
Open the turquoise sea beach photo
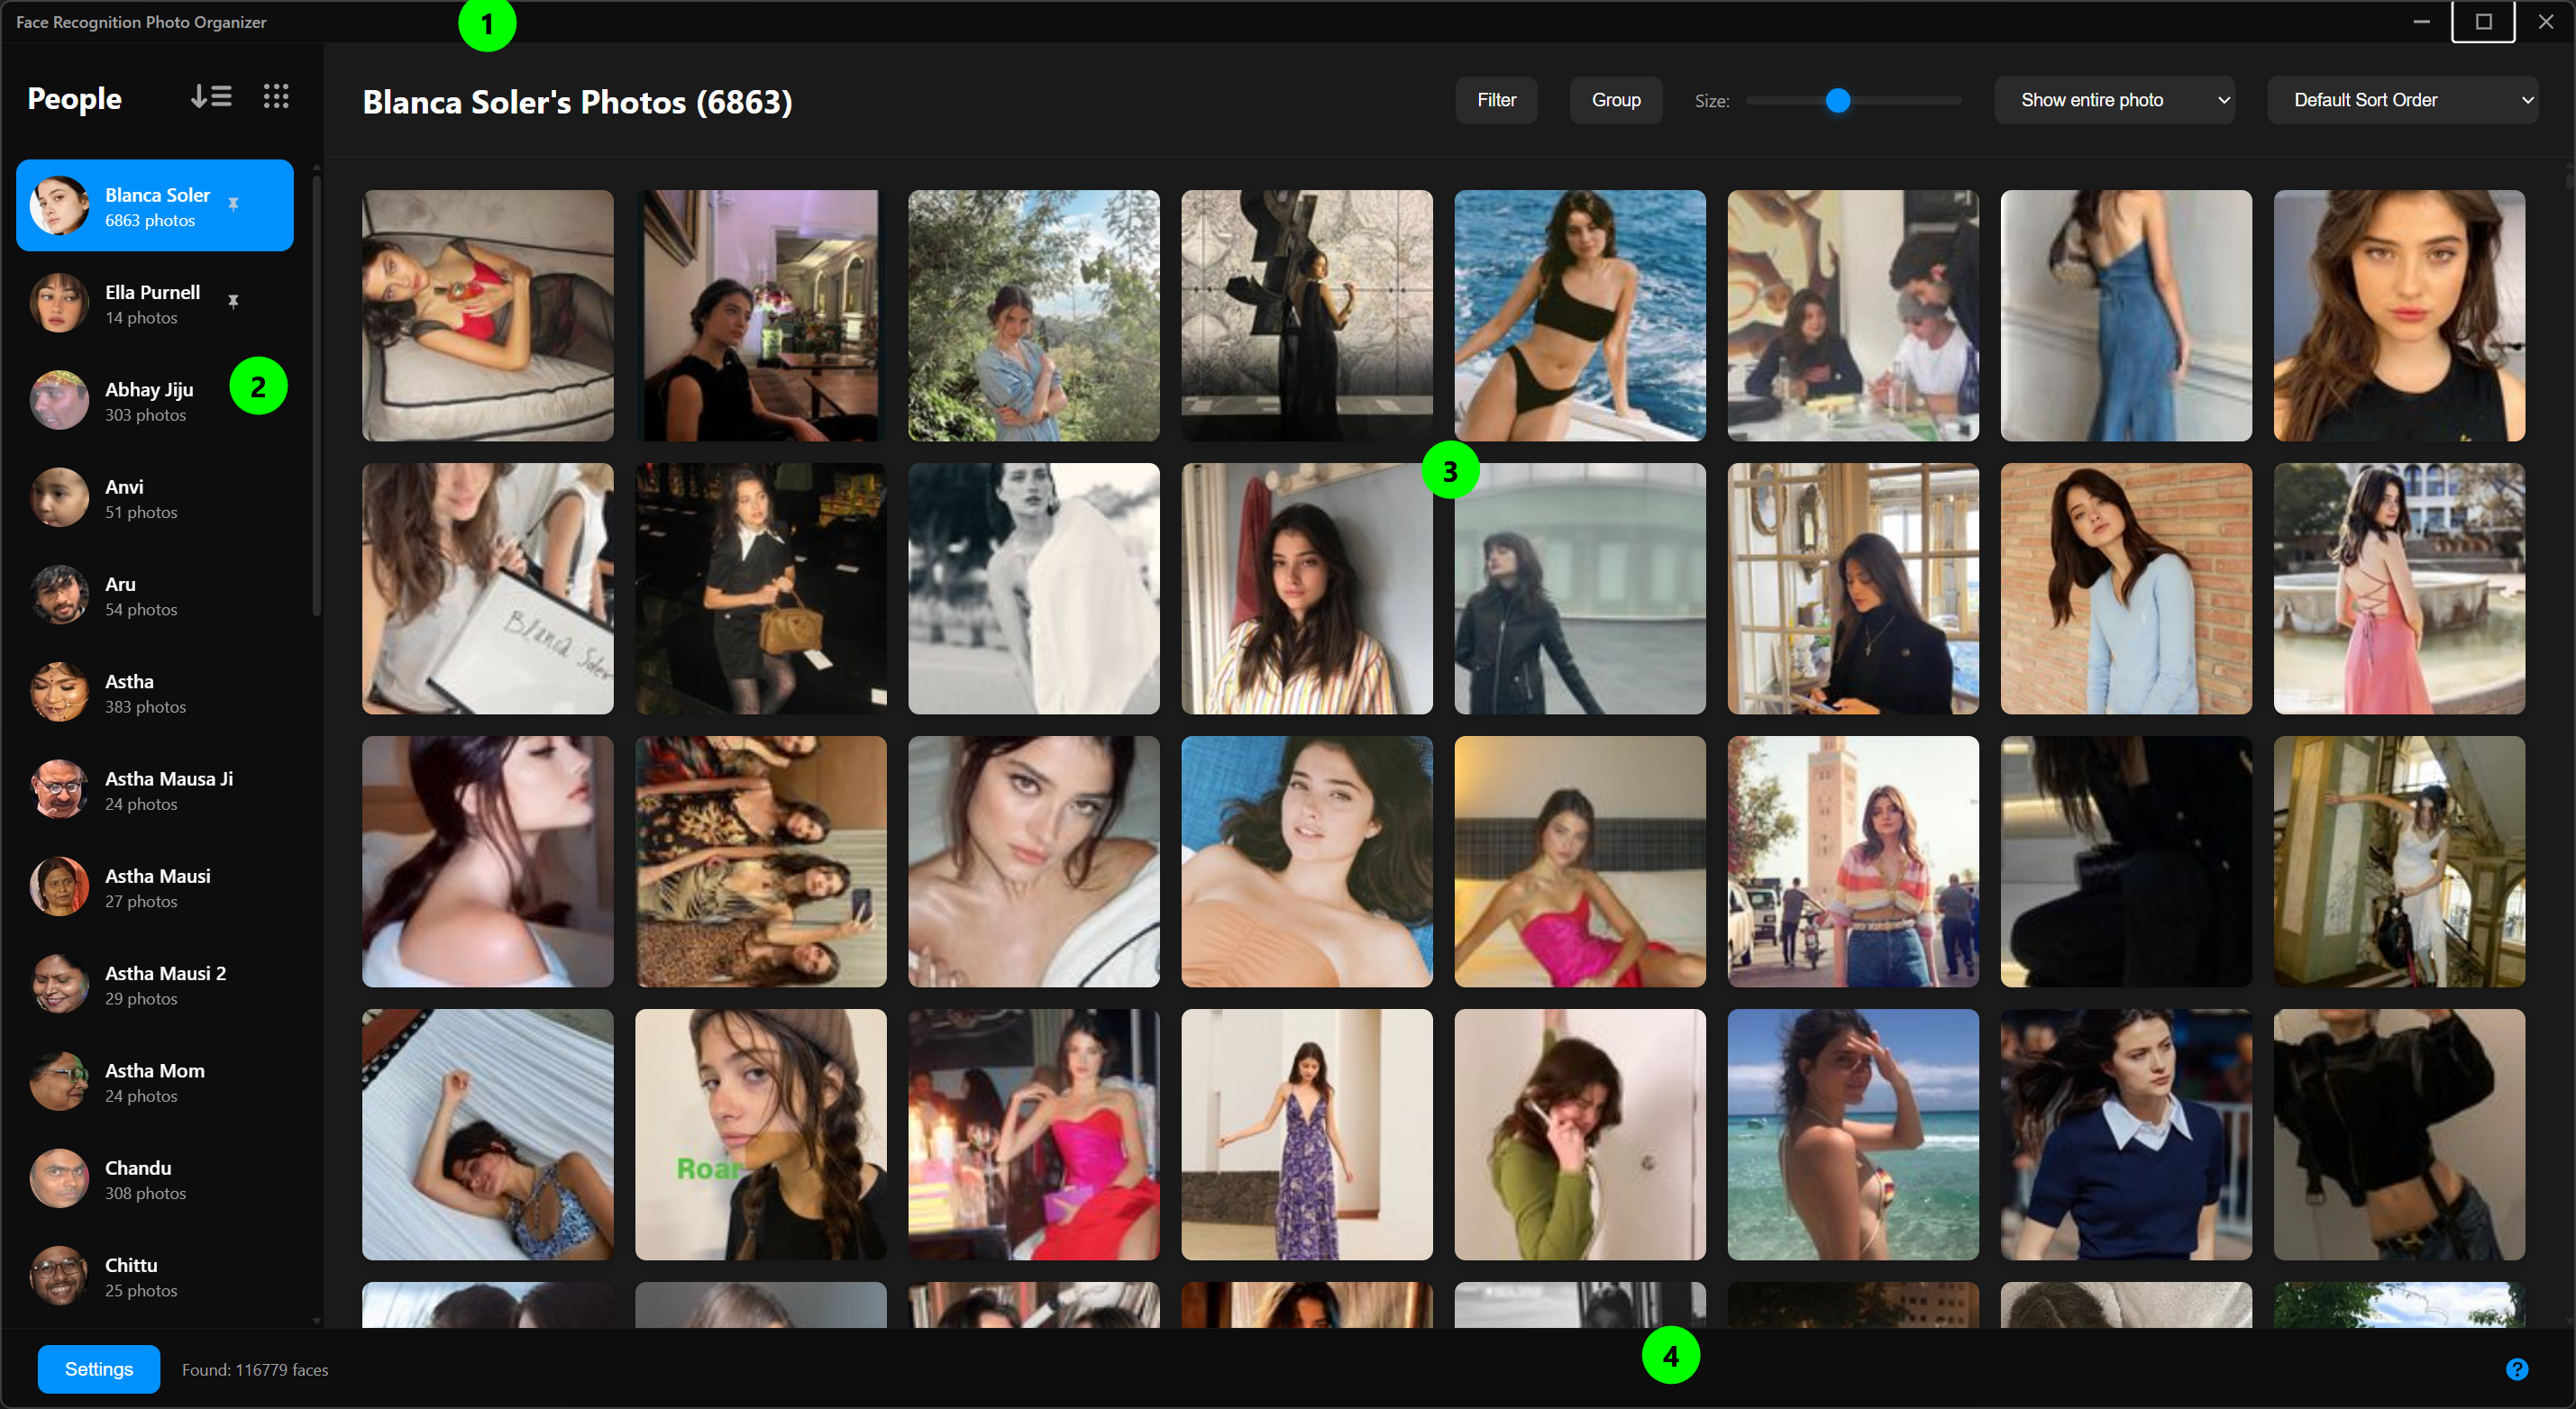point(1853,1134)
